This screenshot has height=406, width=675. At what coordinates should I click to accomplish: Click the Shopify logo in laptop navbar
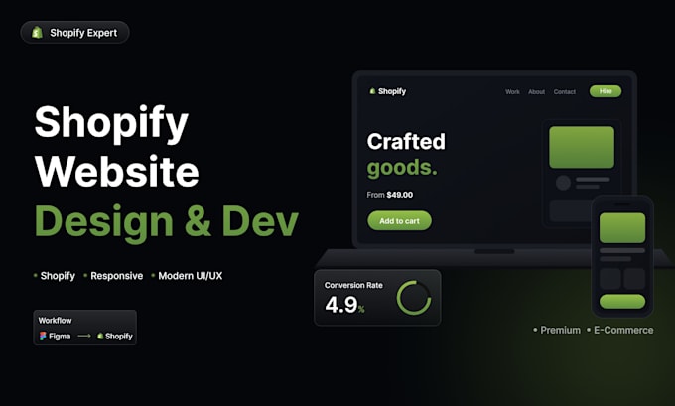[387, 91]
